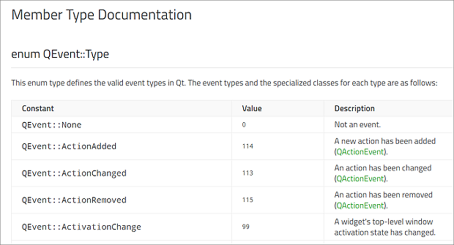Click the Description column header

(x=354, y=108)
